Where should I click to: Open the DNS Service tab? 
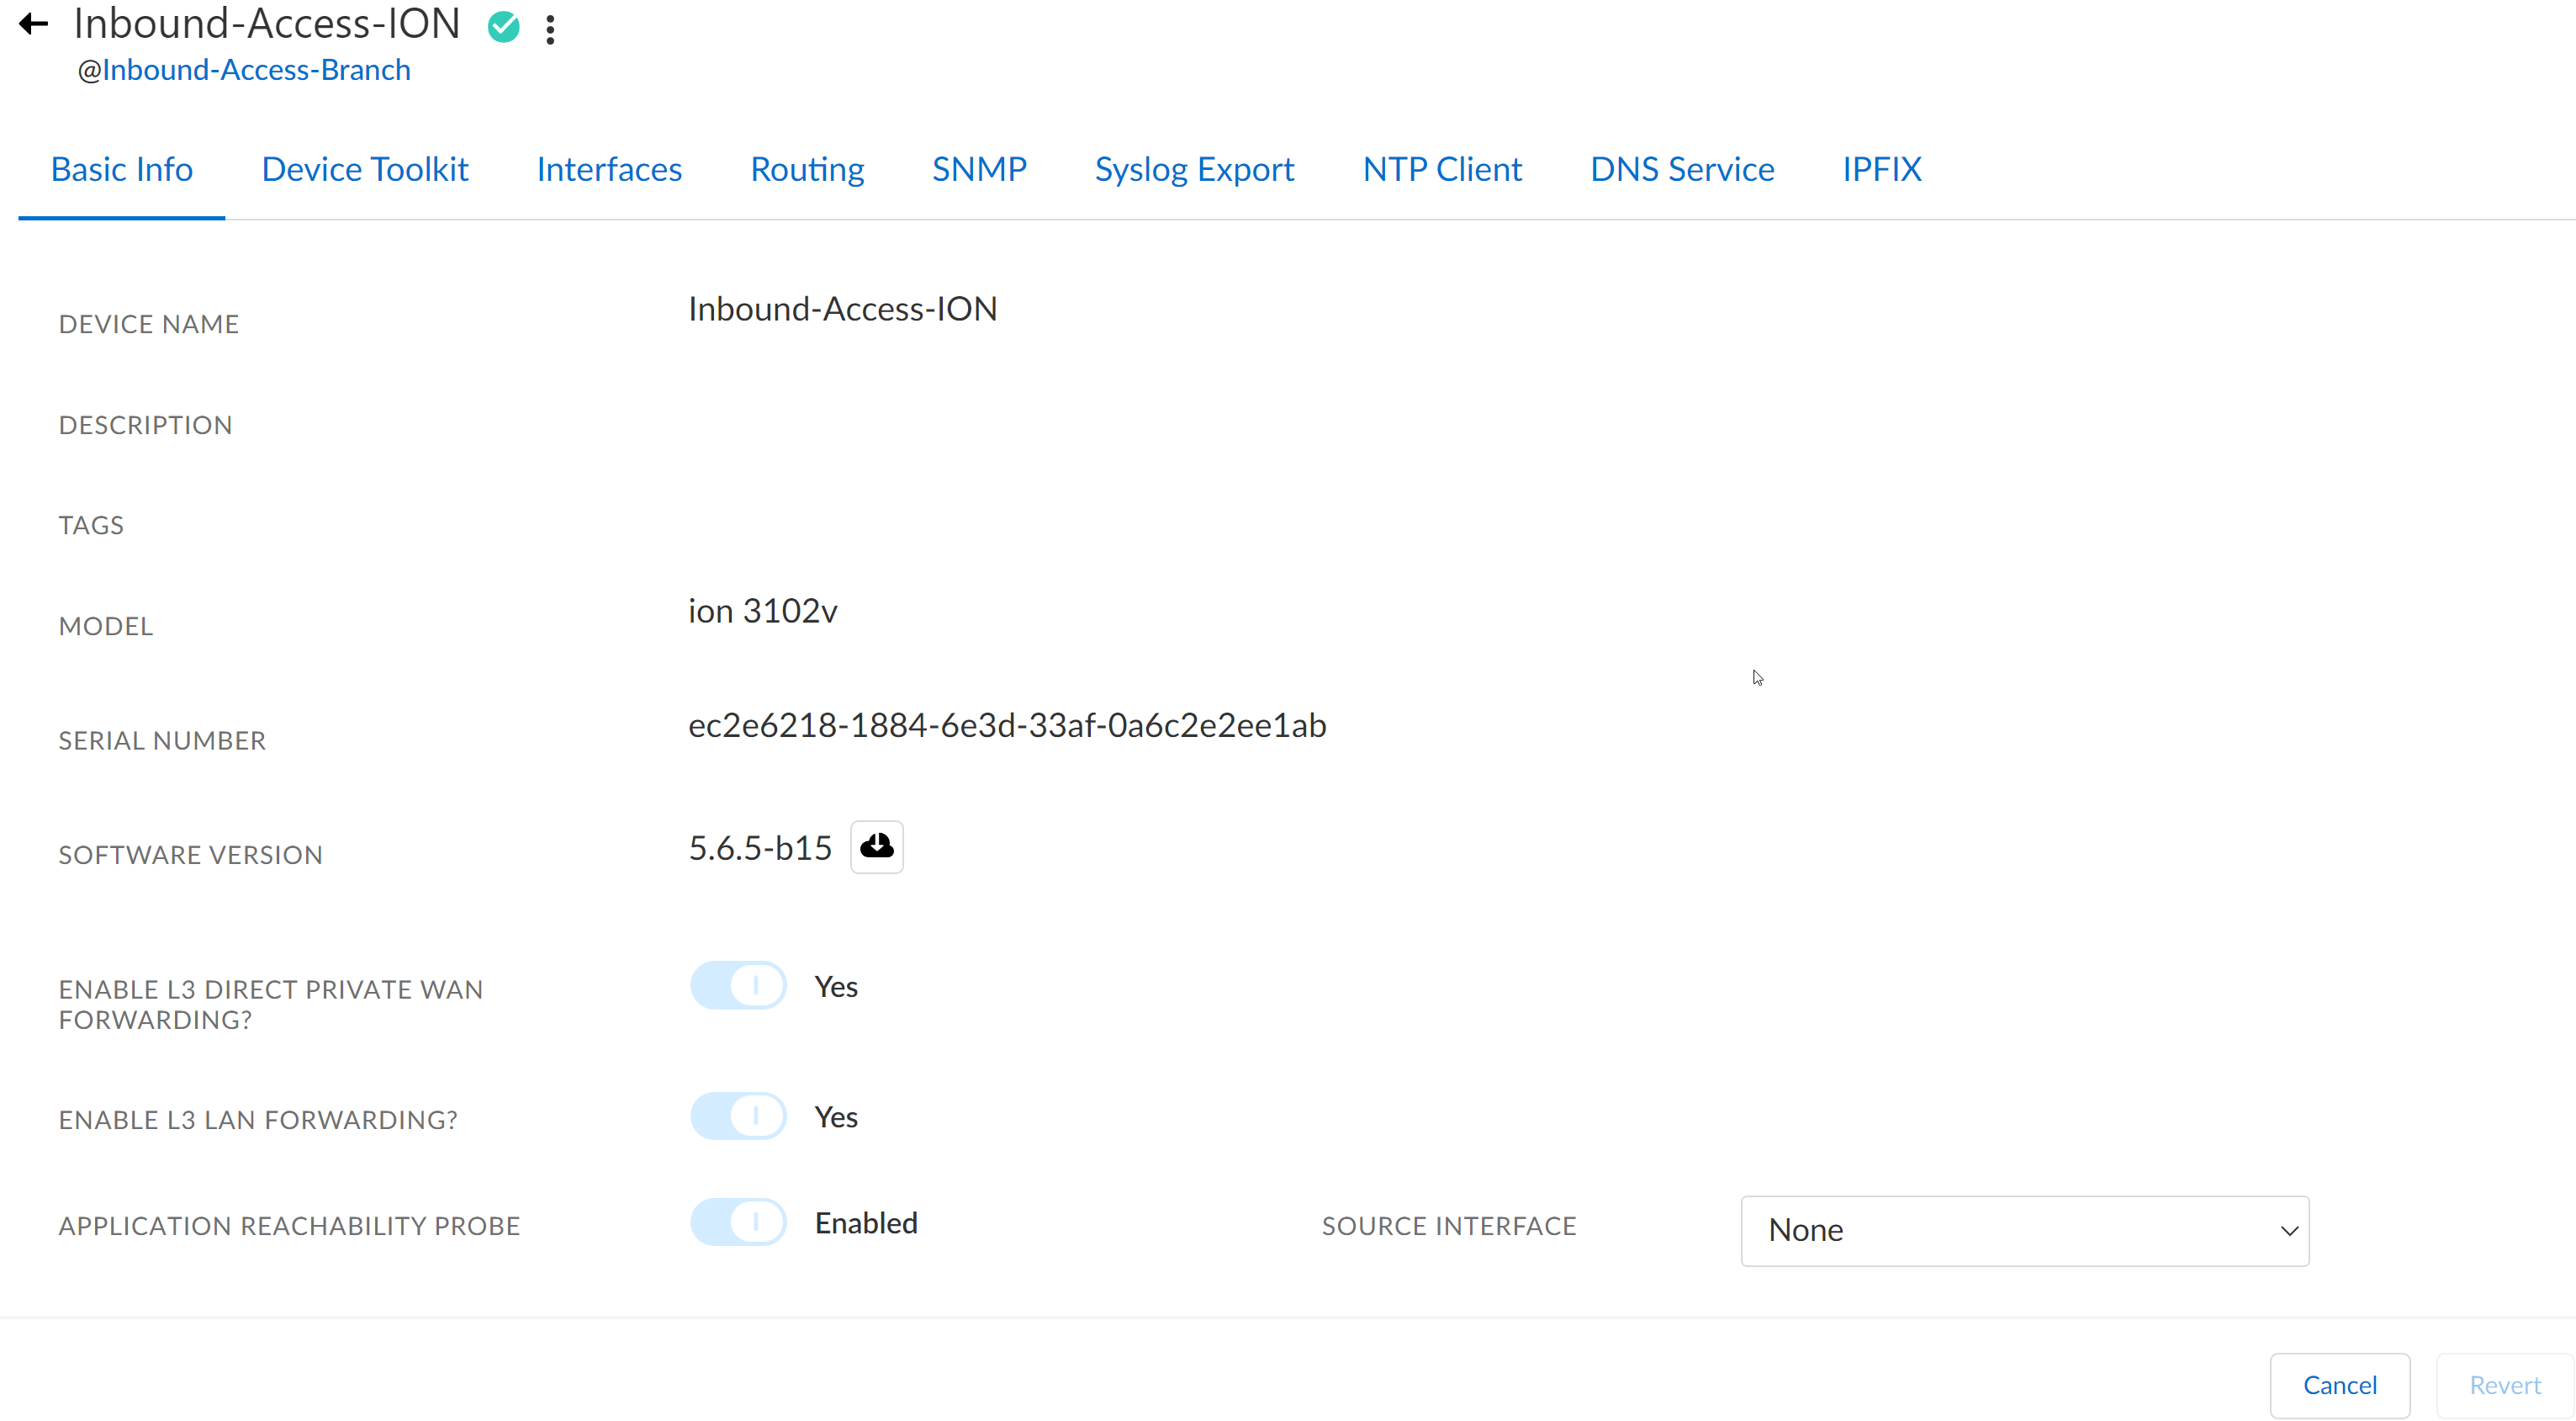[1682, 169]
